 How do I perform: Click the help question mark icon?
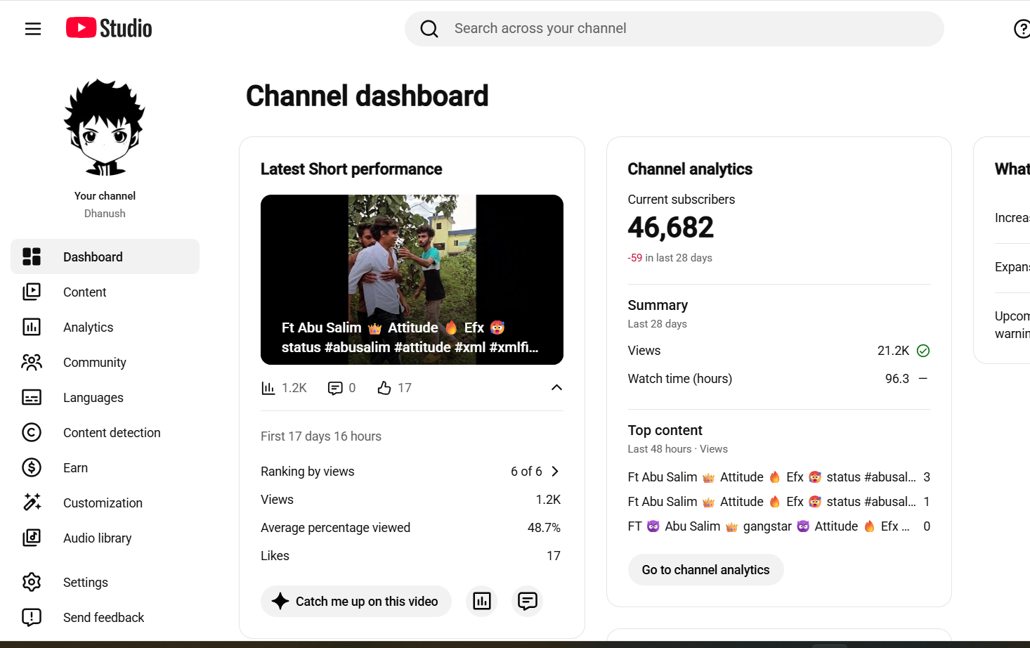[1022, 29]
